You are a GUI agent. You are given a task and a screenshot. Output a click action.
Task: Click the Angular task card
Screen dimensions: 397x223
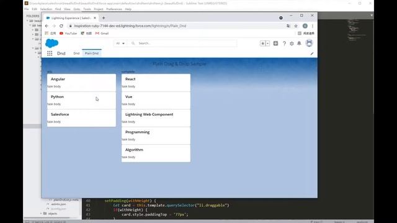point(81,82)
